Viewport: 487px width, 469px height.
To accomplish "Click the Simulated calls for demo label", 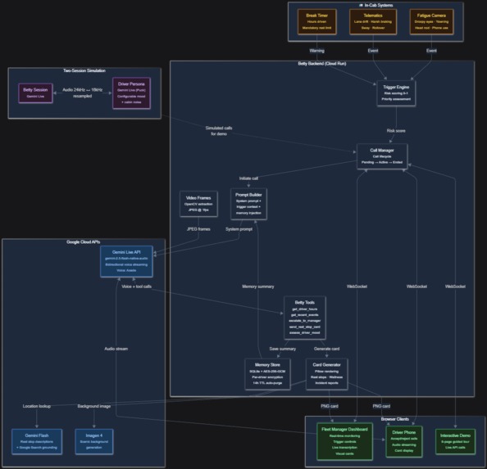I will pos(219,131).
